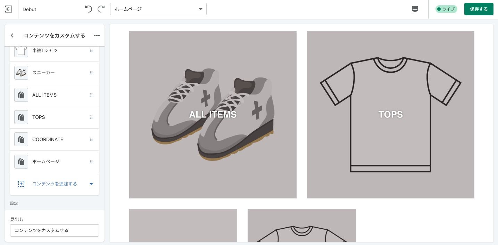Grab the drag handle for TOPS

coord(91,117)
